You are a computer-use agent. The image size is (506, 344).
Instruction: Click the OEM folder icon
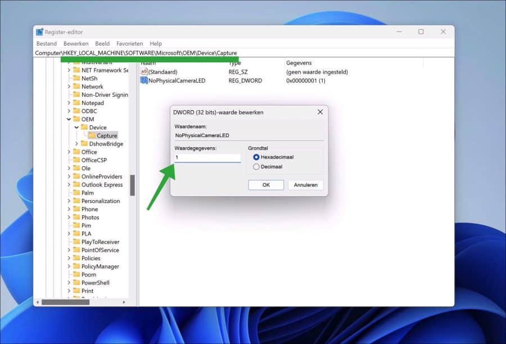pos(76,119)
